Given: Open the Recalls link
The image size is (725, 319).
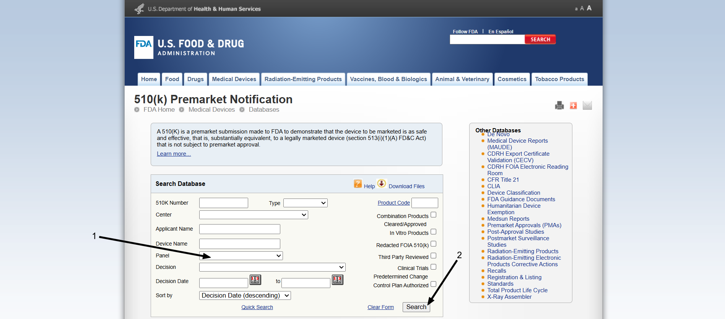Looking at the screenshot, I should [496, 271].
